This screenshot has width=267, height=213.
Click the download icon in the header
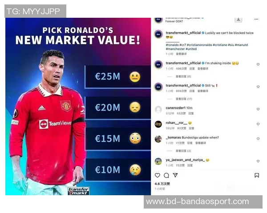click(238, 20)
